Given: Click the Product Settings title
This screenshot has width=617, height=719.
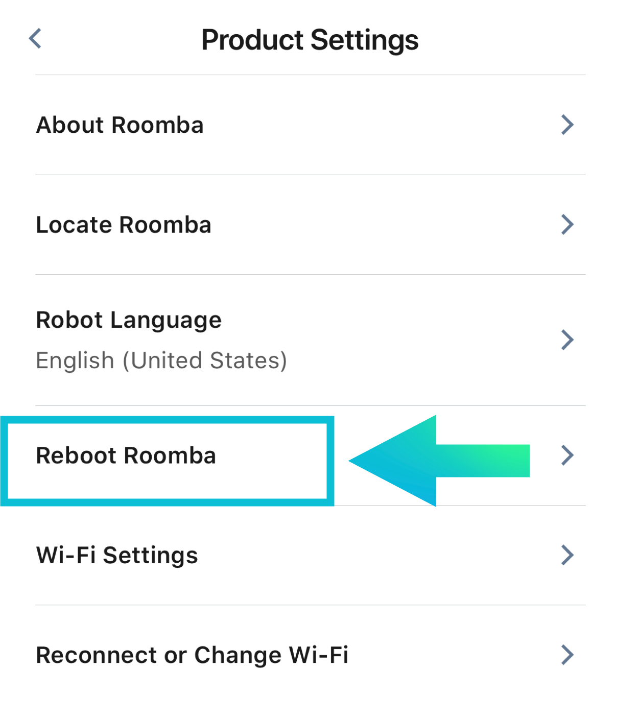Looking at the screenshot, I should pos(310,40).
